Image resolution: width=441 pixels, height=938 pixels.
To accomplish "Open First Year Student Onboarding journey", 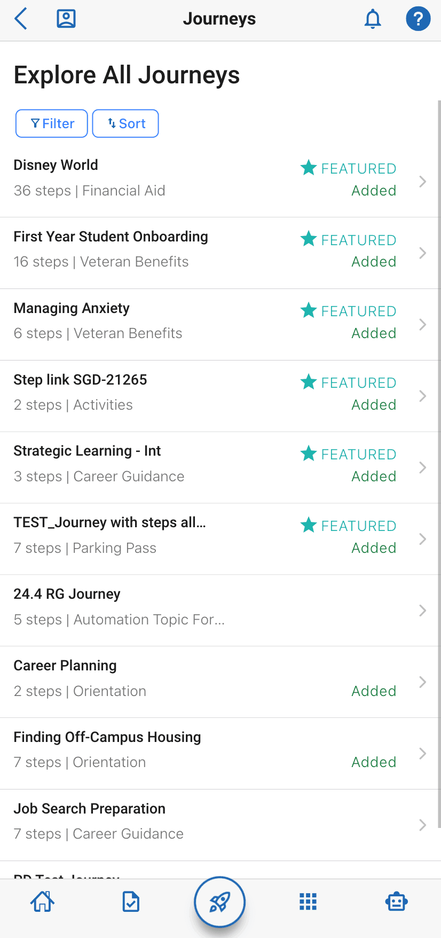I will (111, 237).
